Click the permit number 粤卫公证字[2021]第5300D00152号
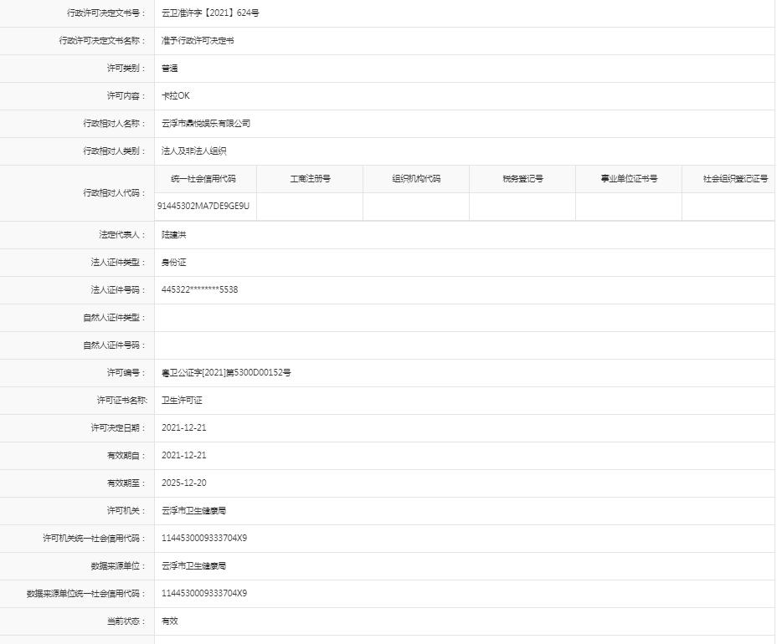The height and width of the screenshot is (644, 782). tap(226, 373)
